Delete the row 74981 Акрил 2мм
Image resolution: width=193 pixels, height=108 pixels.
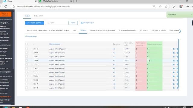(177, 57)
